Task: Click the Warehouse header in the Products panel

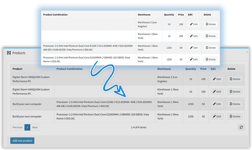Action: click(164, 69)
